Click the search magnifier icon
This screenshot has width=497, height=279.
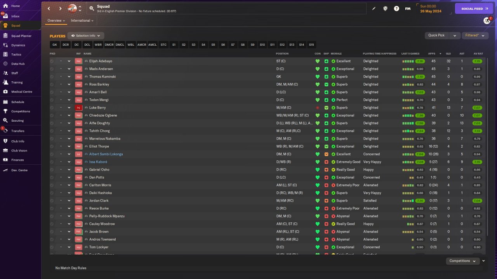tap(92, 8)
